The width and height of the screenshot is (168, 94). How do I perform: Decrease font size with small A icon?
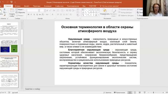[50, 10]
